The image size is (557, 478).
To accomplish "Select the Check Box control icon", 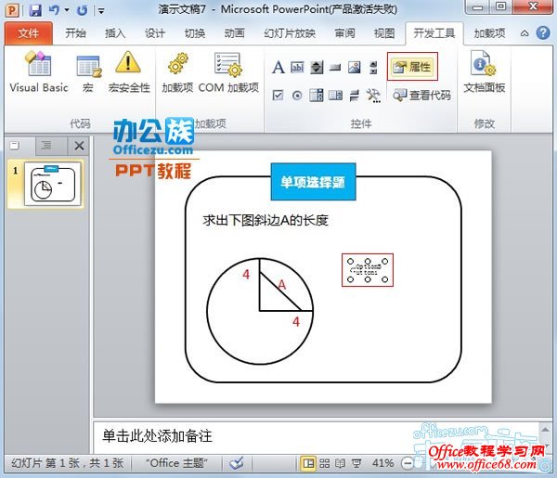I will point(278,95).
